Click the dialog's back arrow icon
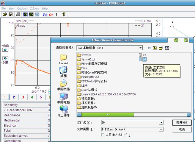This screenshot has width=195, height=142. click(x=149, y=48)
